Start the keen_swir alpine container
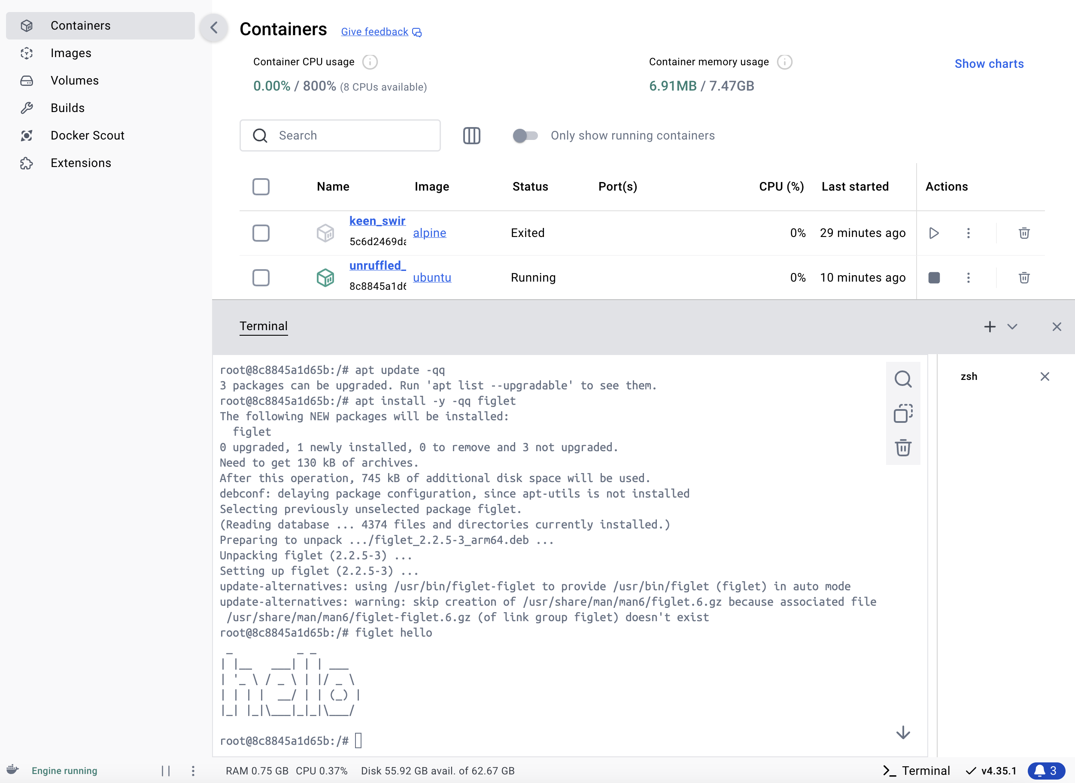 pyautogui.click(x=934, y=233)
